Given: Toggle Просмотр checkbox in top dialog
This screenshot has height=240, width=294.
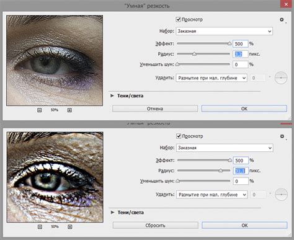Looking at the screenshot, I should tap(178, 19).
